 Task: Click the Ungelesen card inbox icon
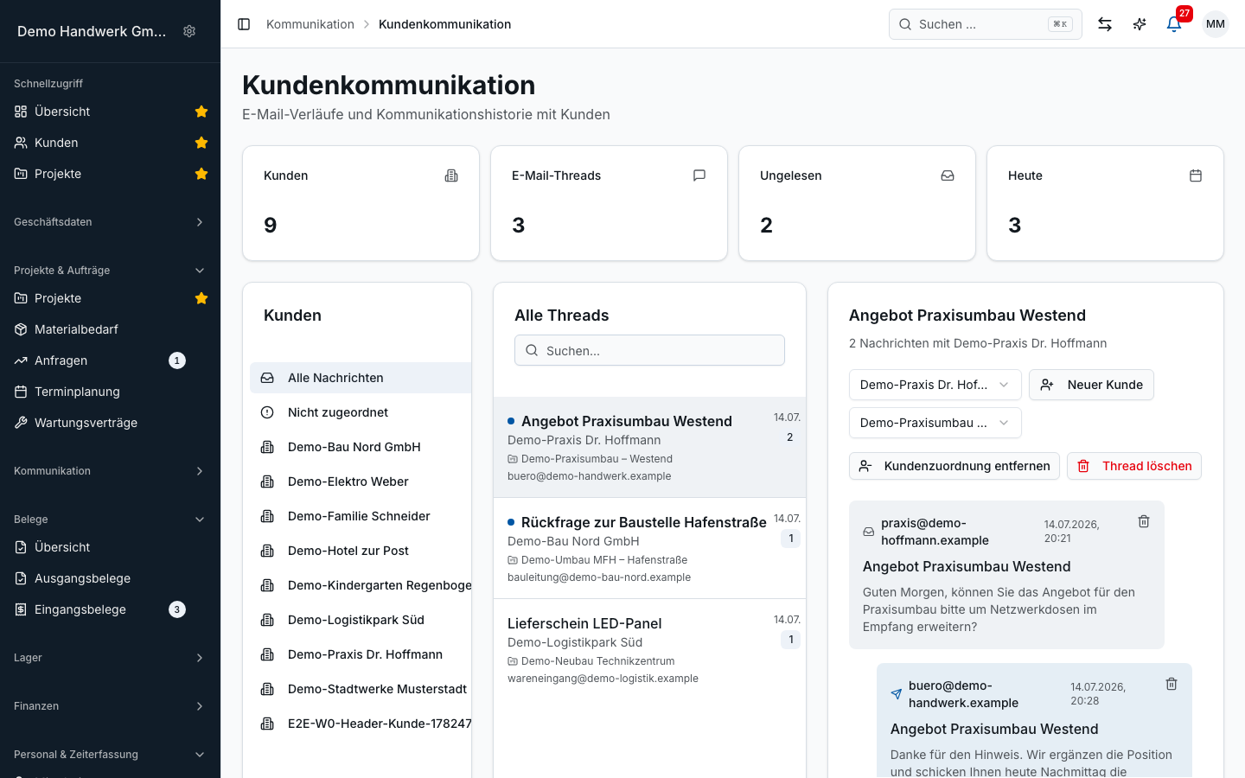[948, 175]
